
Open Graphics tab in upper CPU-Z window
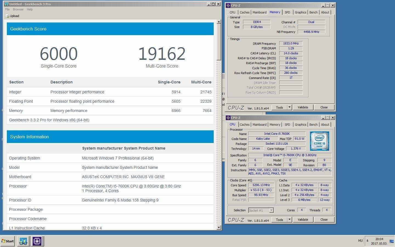(x=300, y=12)
